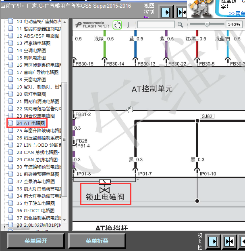The width and height of the screenshot is (245, 251).
Task: Click top view control collapse-arrows button
Action: pos(182,12)
